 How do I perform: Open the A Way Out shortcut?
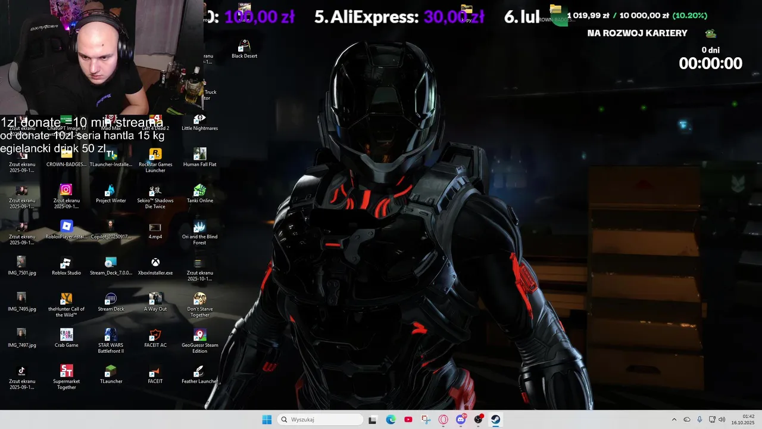tap(155, 303)
